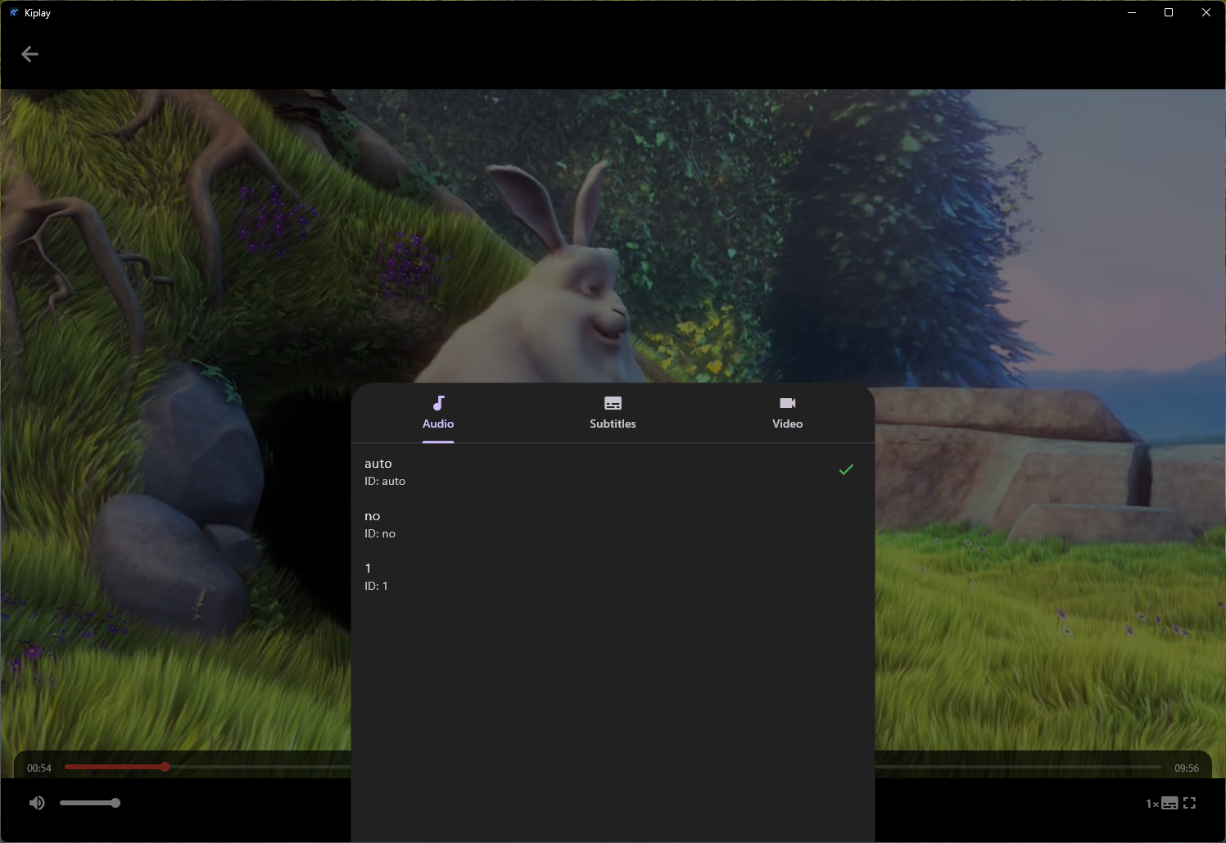Screen dimensions: 1226x843
Task: Click the music note Audio icon
Action: (438, 403)
